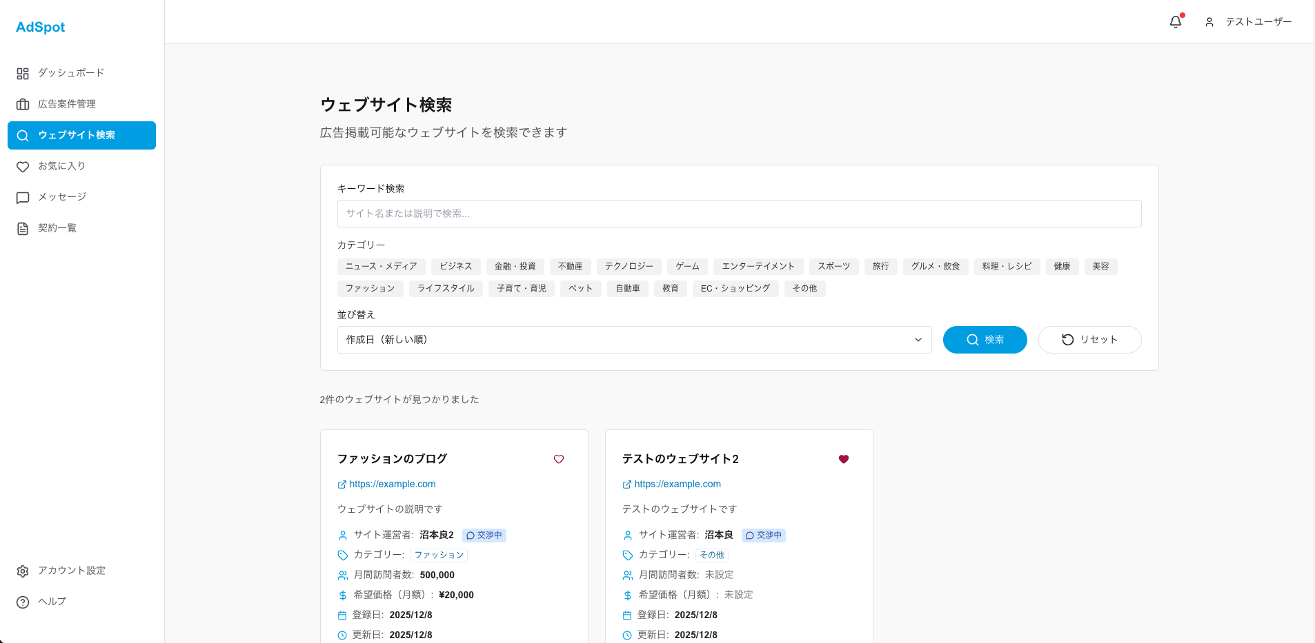Open the notification bell
Image resolution: width=1315 pixels, height=643 pixels.
pos(1175,21)
